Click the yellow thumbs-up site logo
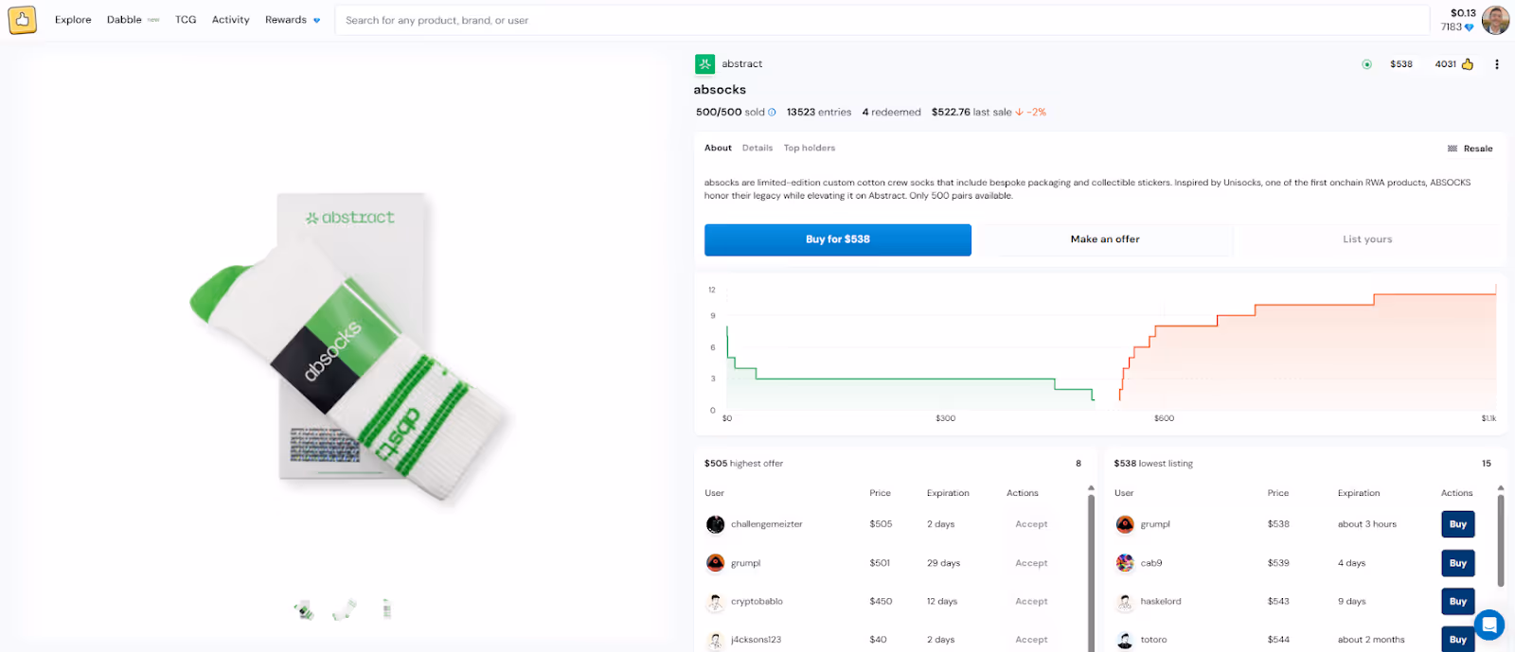Image resolution: width=1515 pixels, height=652 pixels. tap(22, 20)
